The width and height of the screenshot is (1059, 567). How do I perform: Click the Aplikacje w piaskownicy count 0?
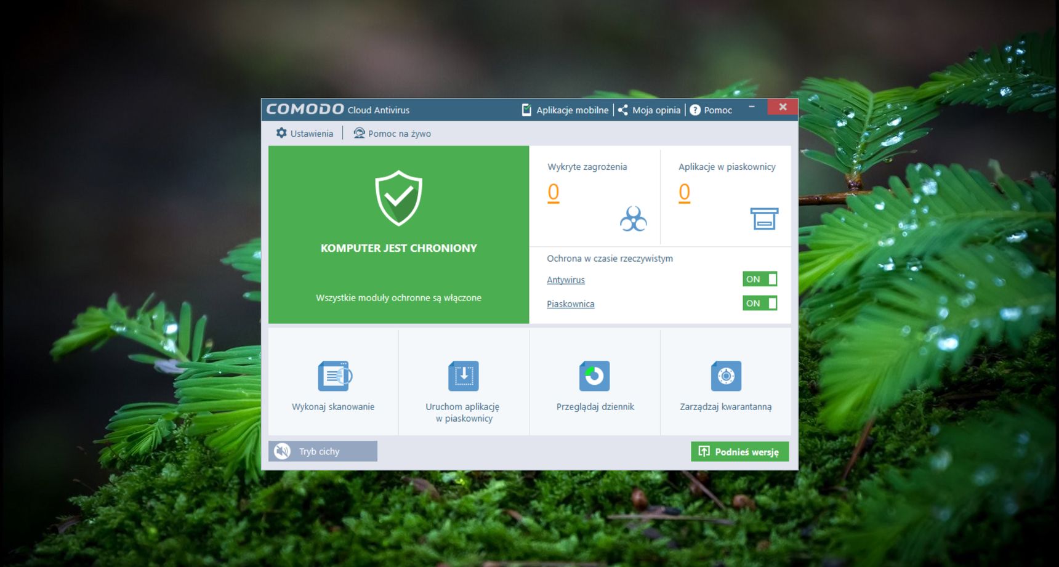(684, 193)
